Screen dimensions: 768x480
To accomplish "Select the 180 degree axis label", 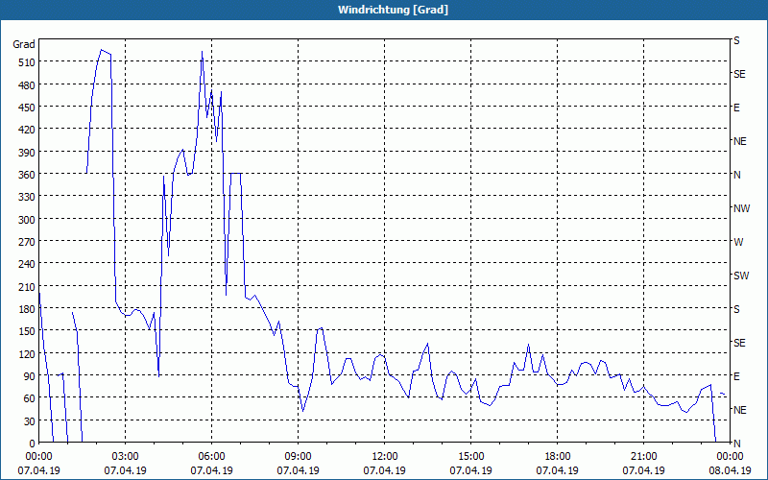I will click(24, 308).
